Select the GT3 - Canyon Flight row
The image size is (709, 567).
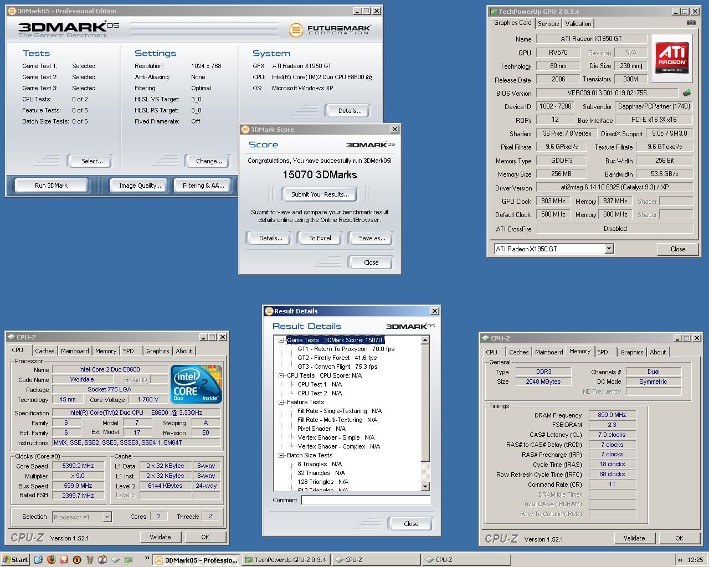[337, 367]
